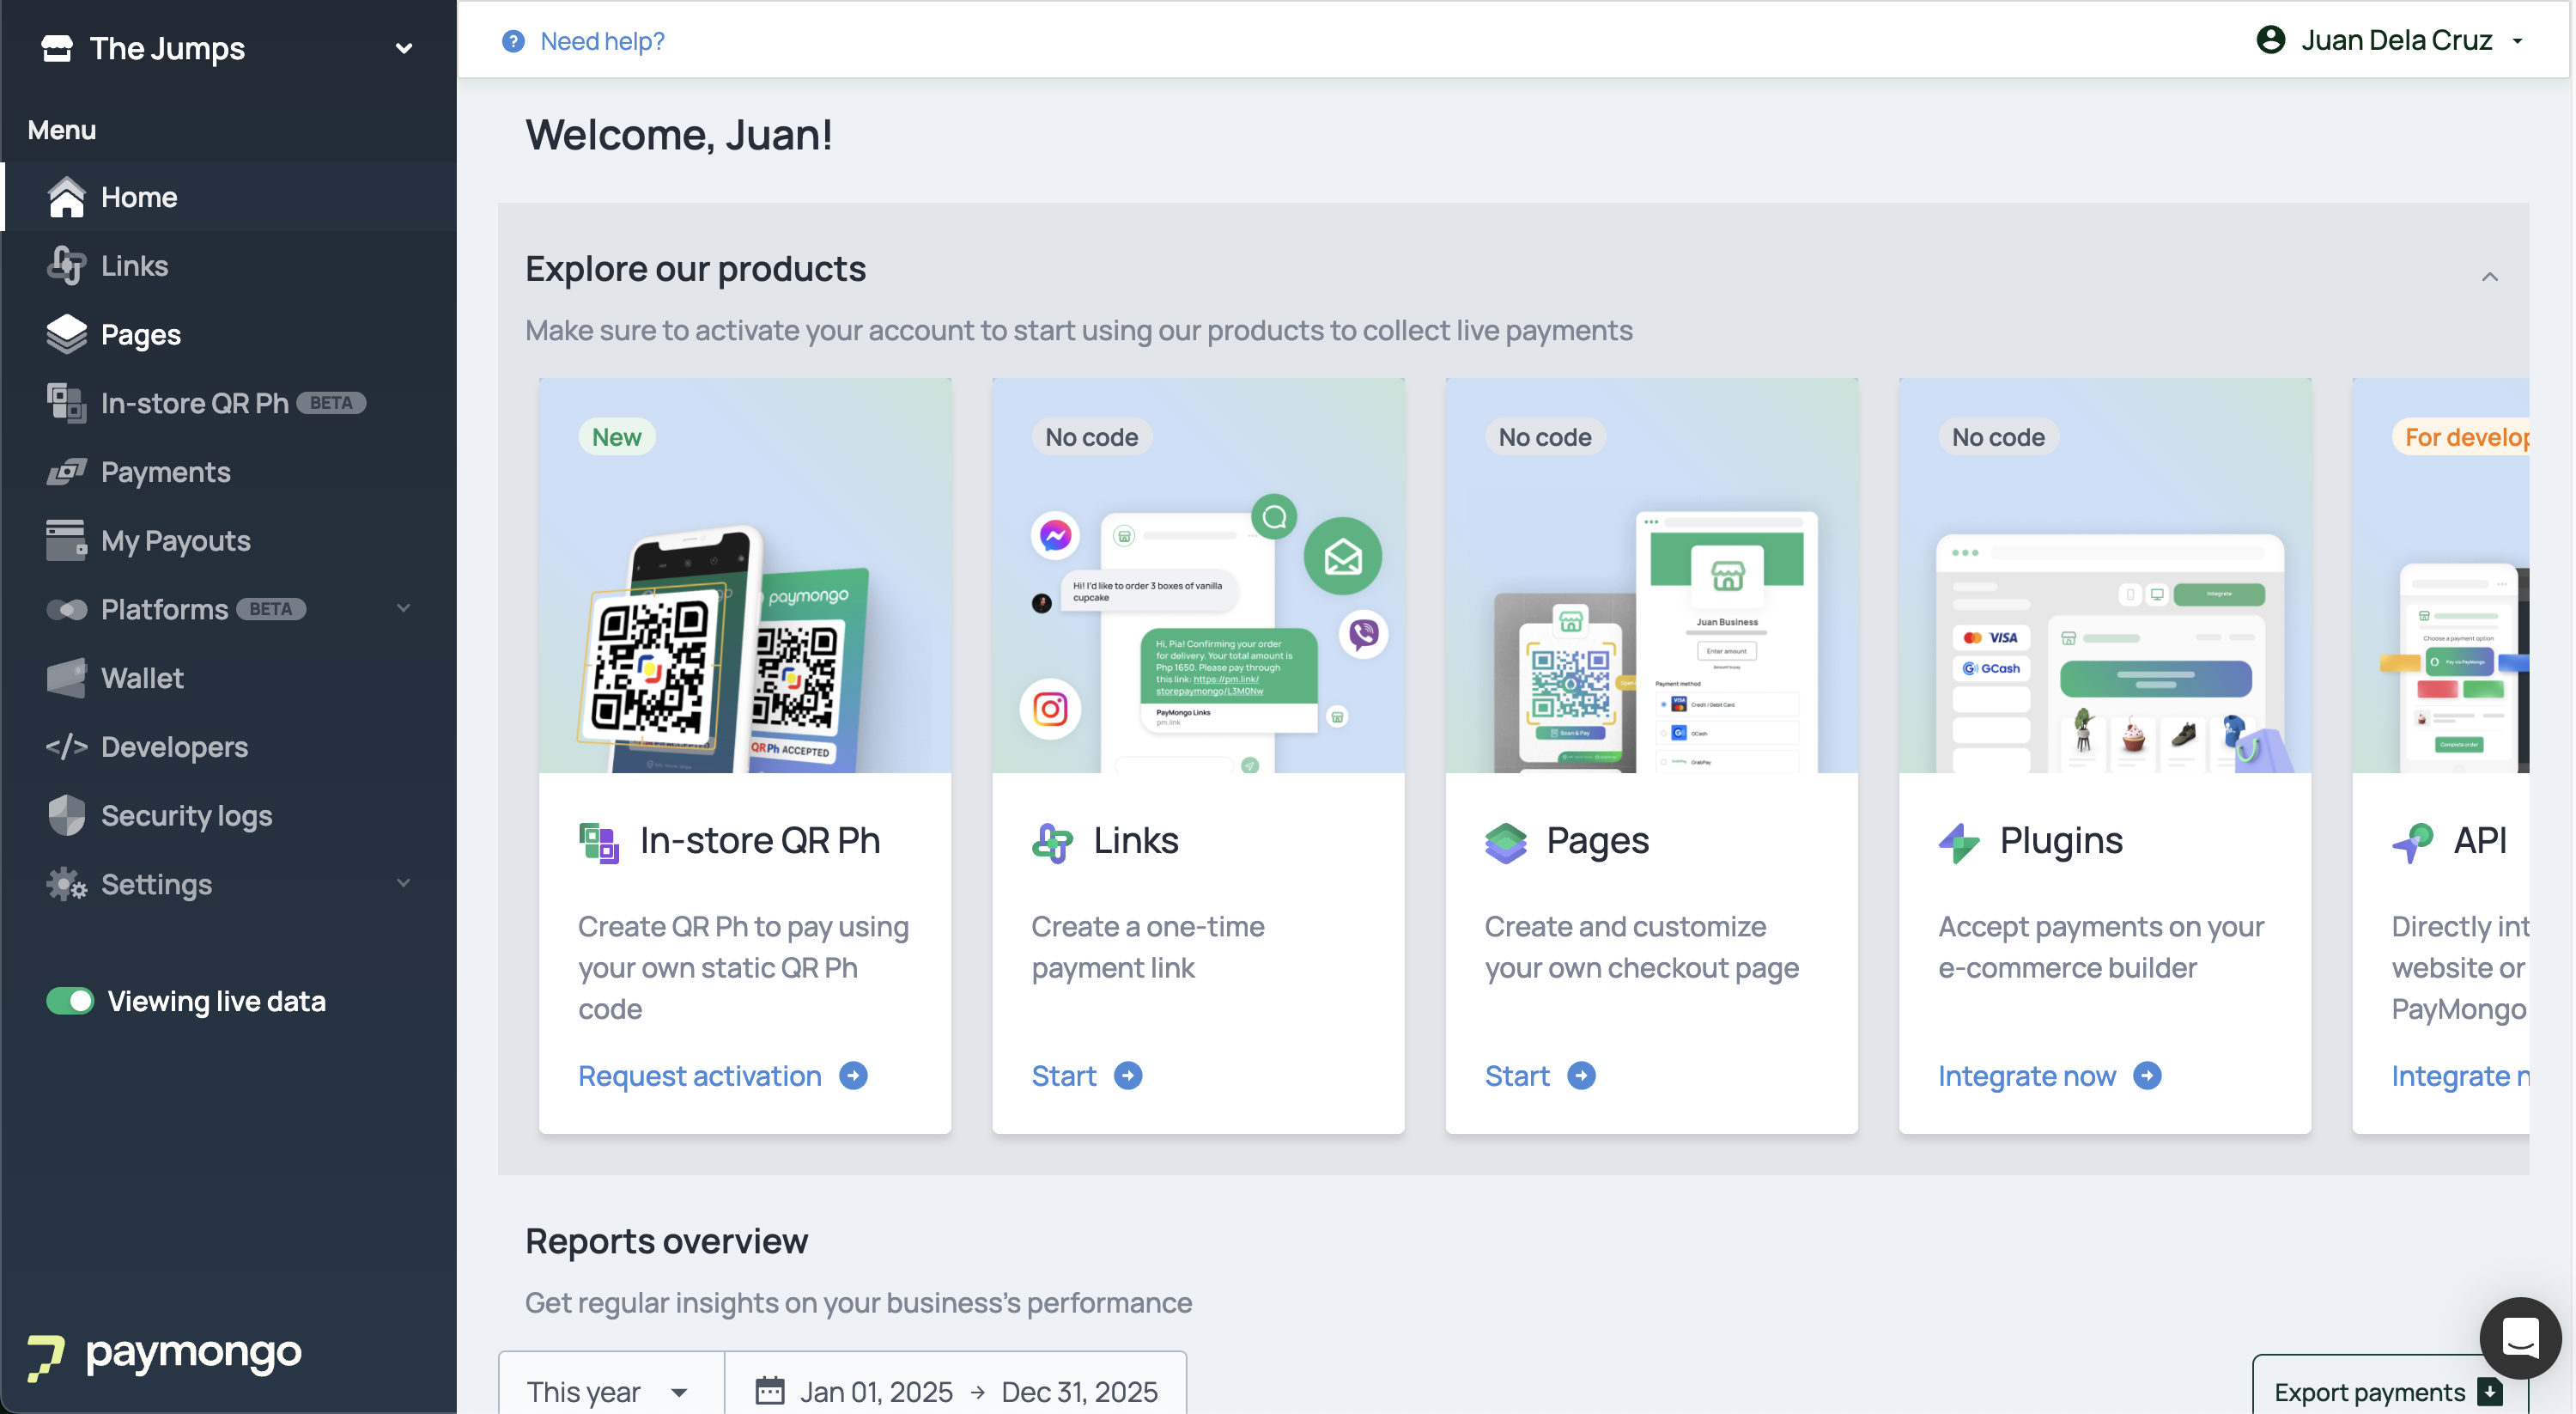2576x1414 pixels.
Task: Click the Developers code brackets icon
Action: [x=66, y=747]
